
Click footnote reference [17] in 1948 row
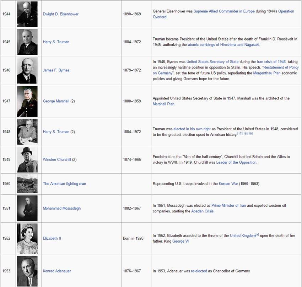pos(239,134)
